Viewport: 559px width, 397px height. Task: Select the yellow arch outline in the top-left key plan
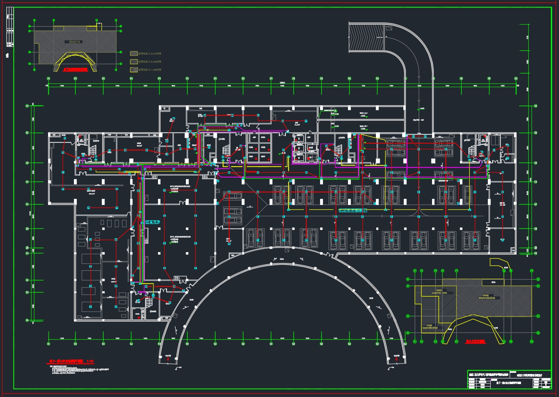coord(76,61)
